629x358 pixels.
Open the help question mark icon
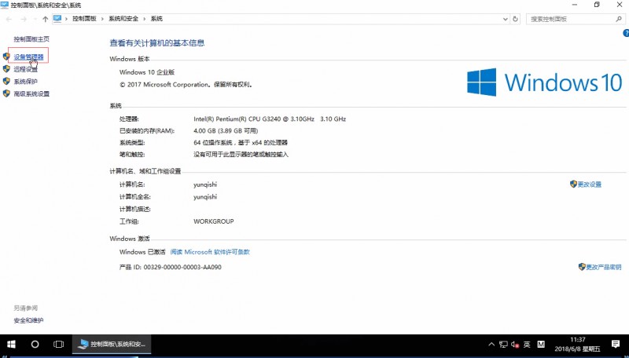coord(626,34)
